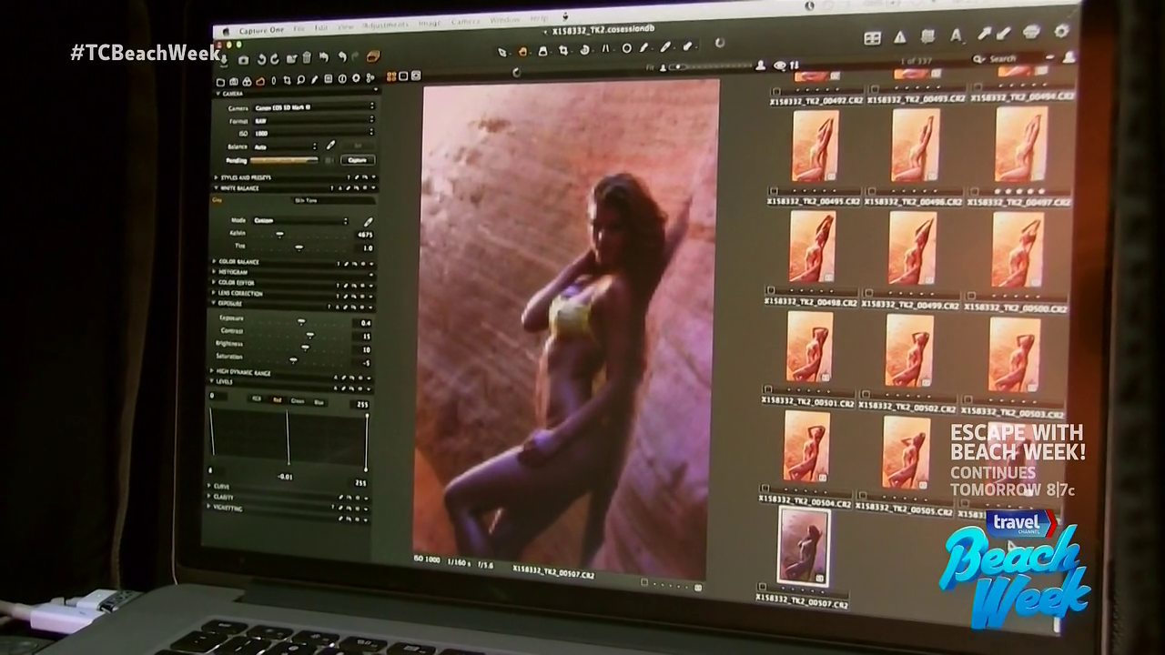Viewport: 1165px width, 655px height.
Task: Select thumbnail X158332_TK2_00495.CR2
Action: pyautogui.click(x=814, y=146)
